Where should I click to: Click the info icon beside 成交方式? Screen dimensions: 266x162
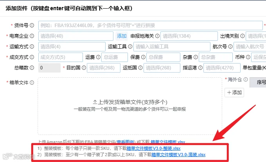click(x=32, y=57)
